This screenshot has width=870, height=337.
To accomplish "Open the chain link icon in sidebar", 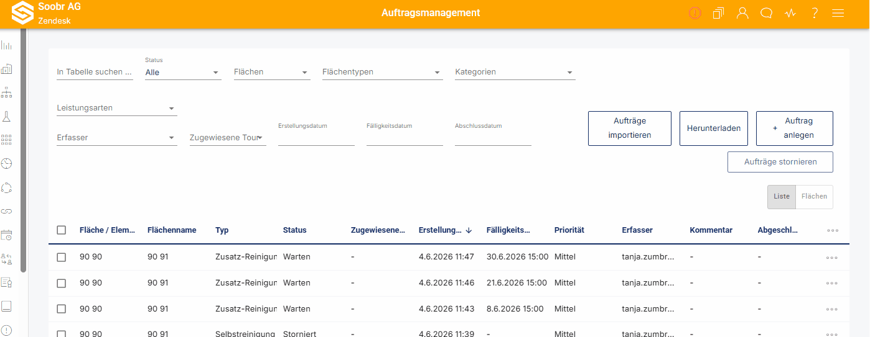I will tap(7, 211).
